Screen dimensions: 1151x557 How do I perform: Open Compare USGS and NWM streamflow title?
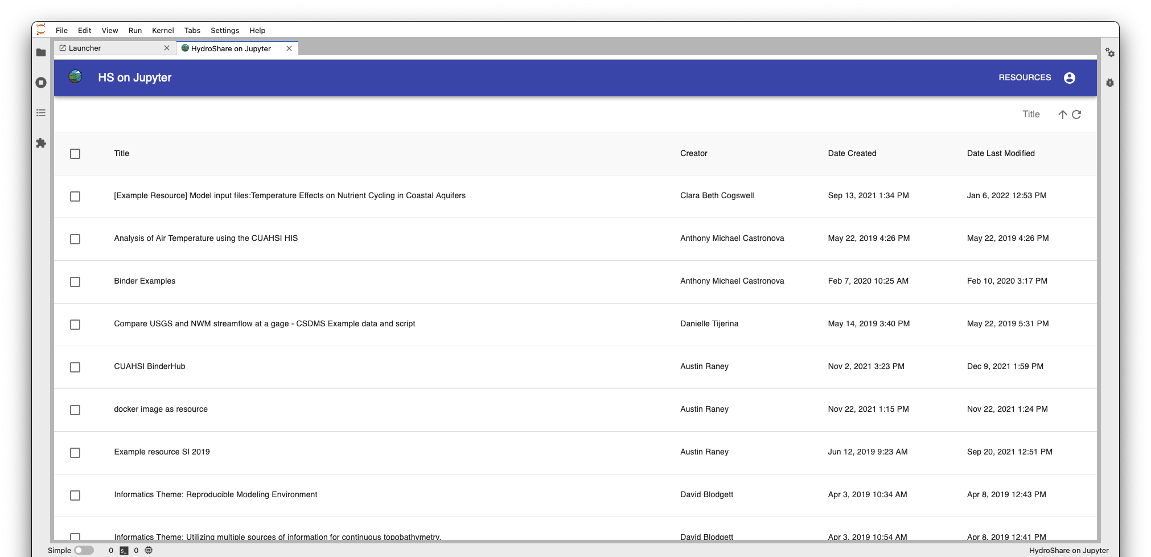[265, 323]
